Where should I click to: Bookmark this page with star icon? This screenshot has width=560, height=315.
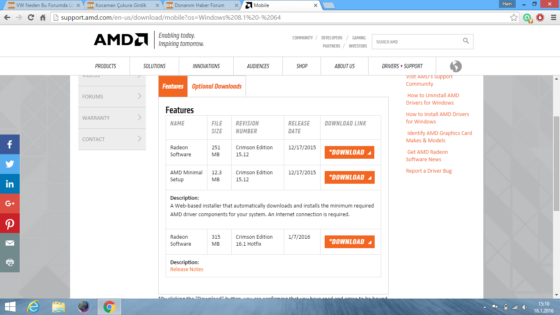click(514, 18)
